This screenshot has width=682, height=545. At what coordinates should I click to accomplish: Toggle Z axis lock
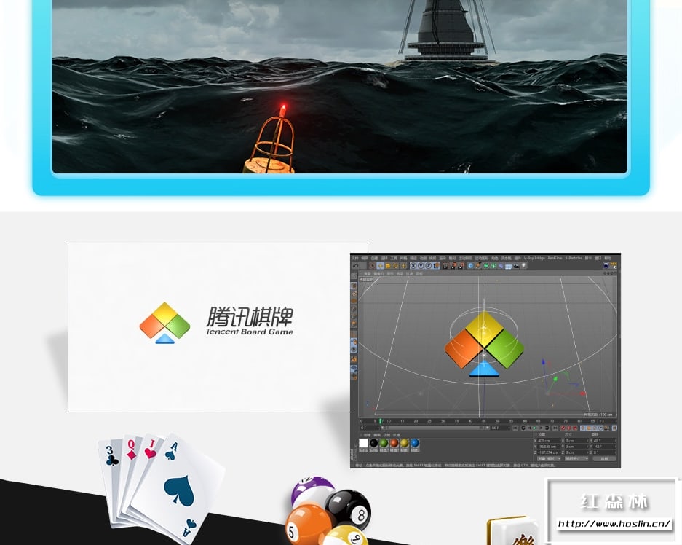point(429,265)
